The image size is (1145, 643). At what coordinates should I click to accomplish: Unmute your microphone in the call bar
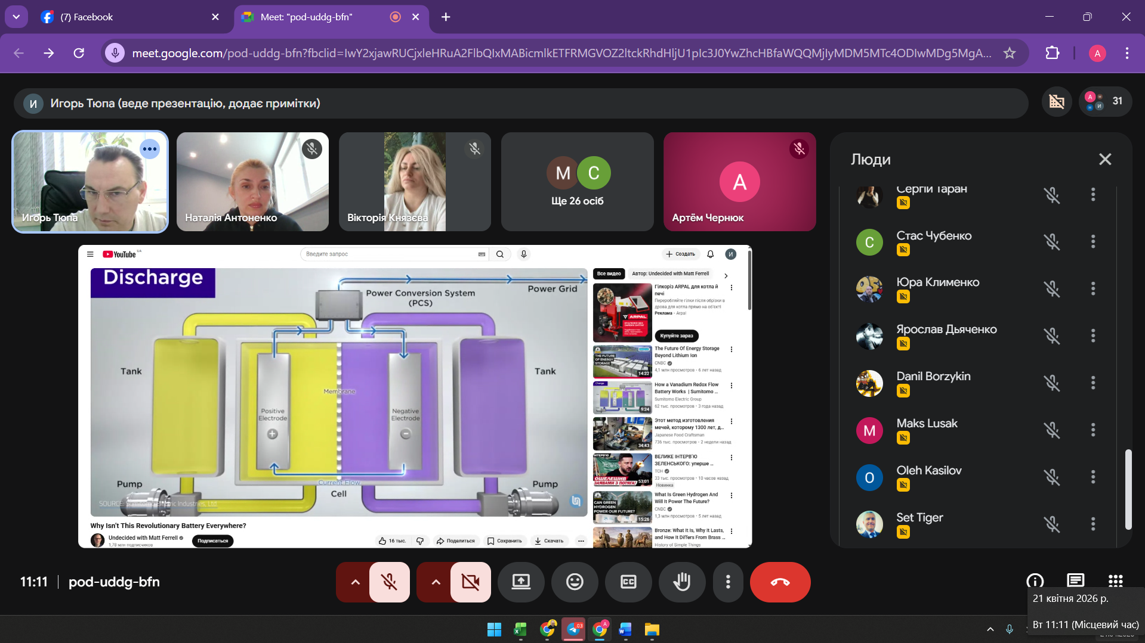390,582
